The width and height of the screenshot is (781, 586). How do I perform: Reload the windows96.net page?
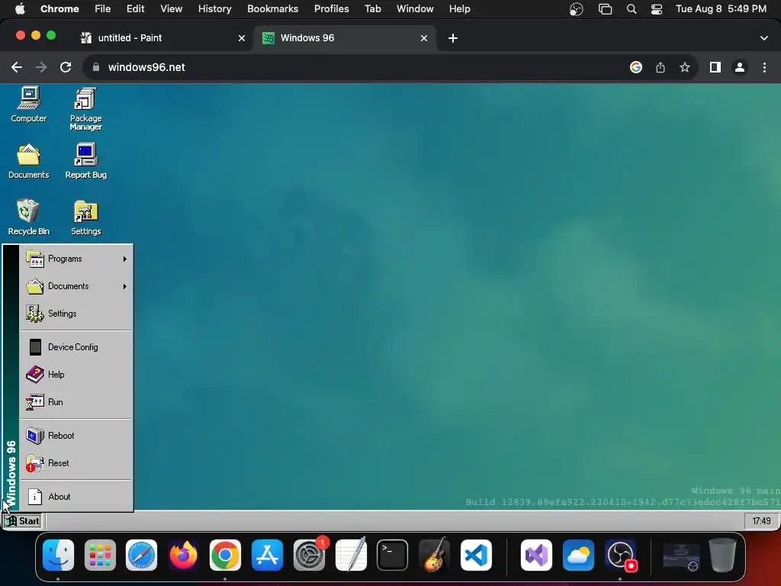66,67
